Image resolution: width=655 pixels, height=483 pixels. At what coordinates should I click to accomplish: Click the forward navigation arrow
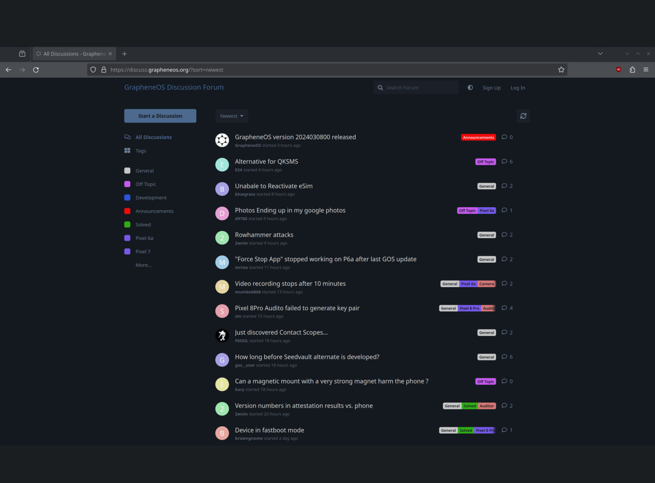coord(22,70)
